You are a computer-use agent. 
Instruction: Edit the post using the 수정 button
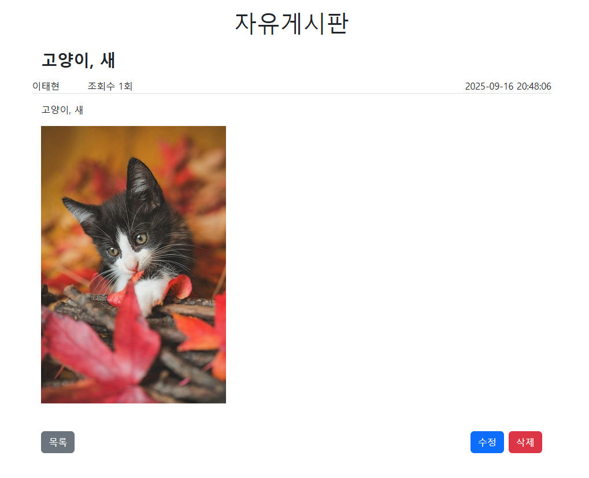tap(487, 442)
